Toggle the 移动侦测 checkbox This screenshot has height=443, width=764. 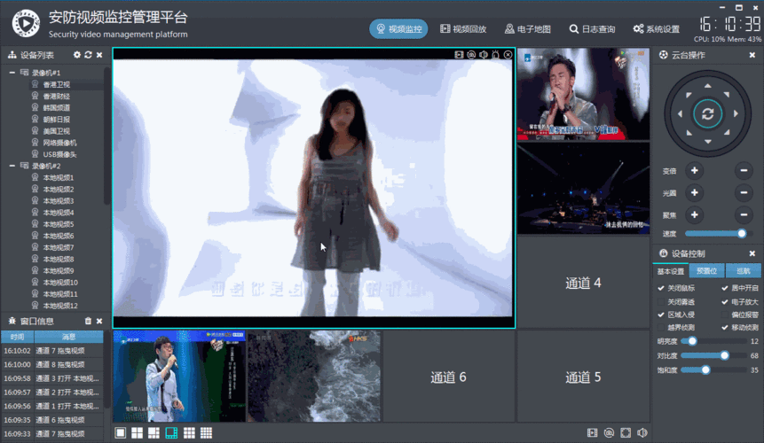pos(725,327)
